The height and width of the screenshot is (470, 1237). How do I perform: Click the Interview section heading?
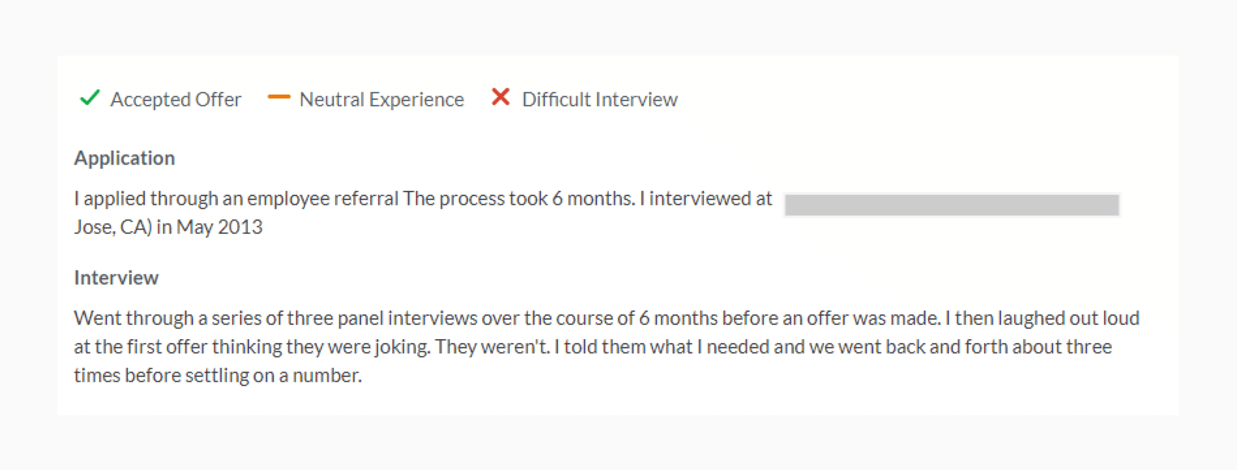[x=116, y=277]
